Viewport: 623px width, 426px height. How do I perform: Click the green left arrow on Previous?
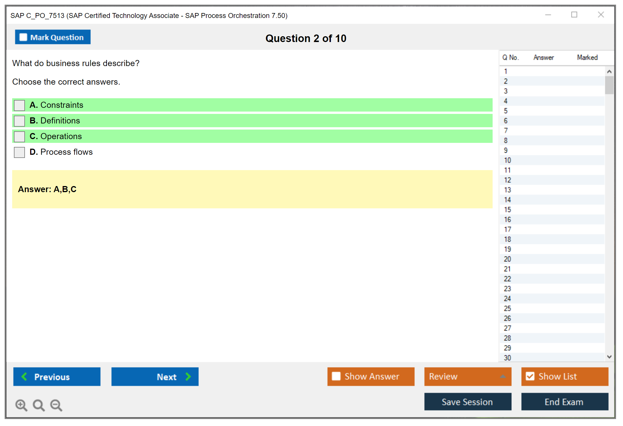click(24, 376)
